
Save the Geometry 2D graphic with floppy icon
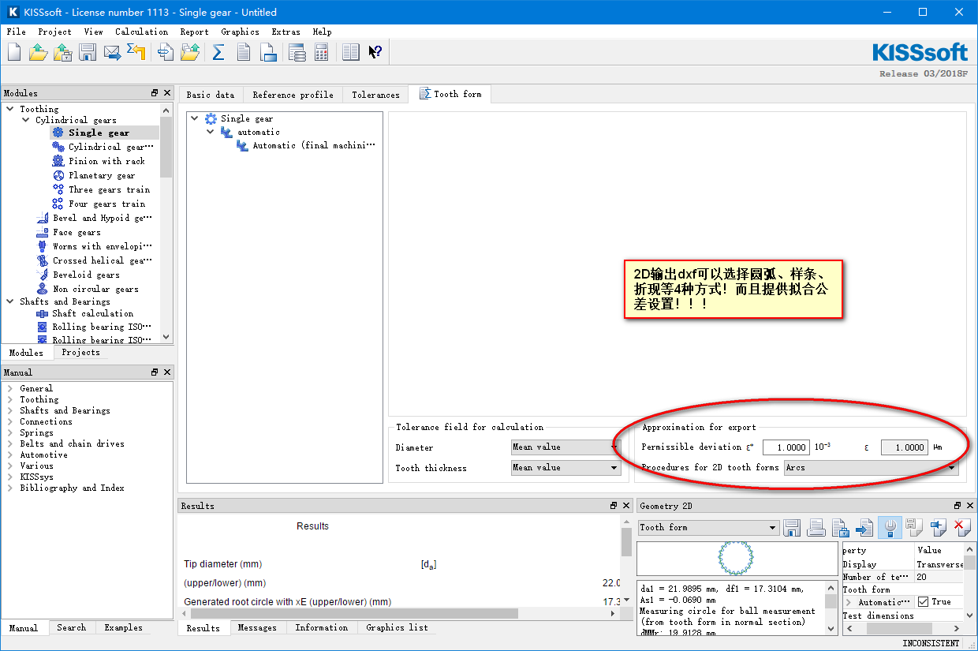click(793, 527)
